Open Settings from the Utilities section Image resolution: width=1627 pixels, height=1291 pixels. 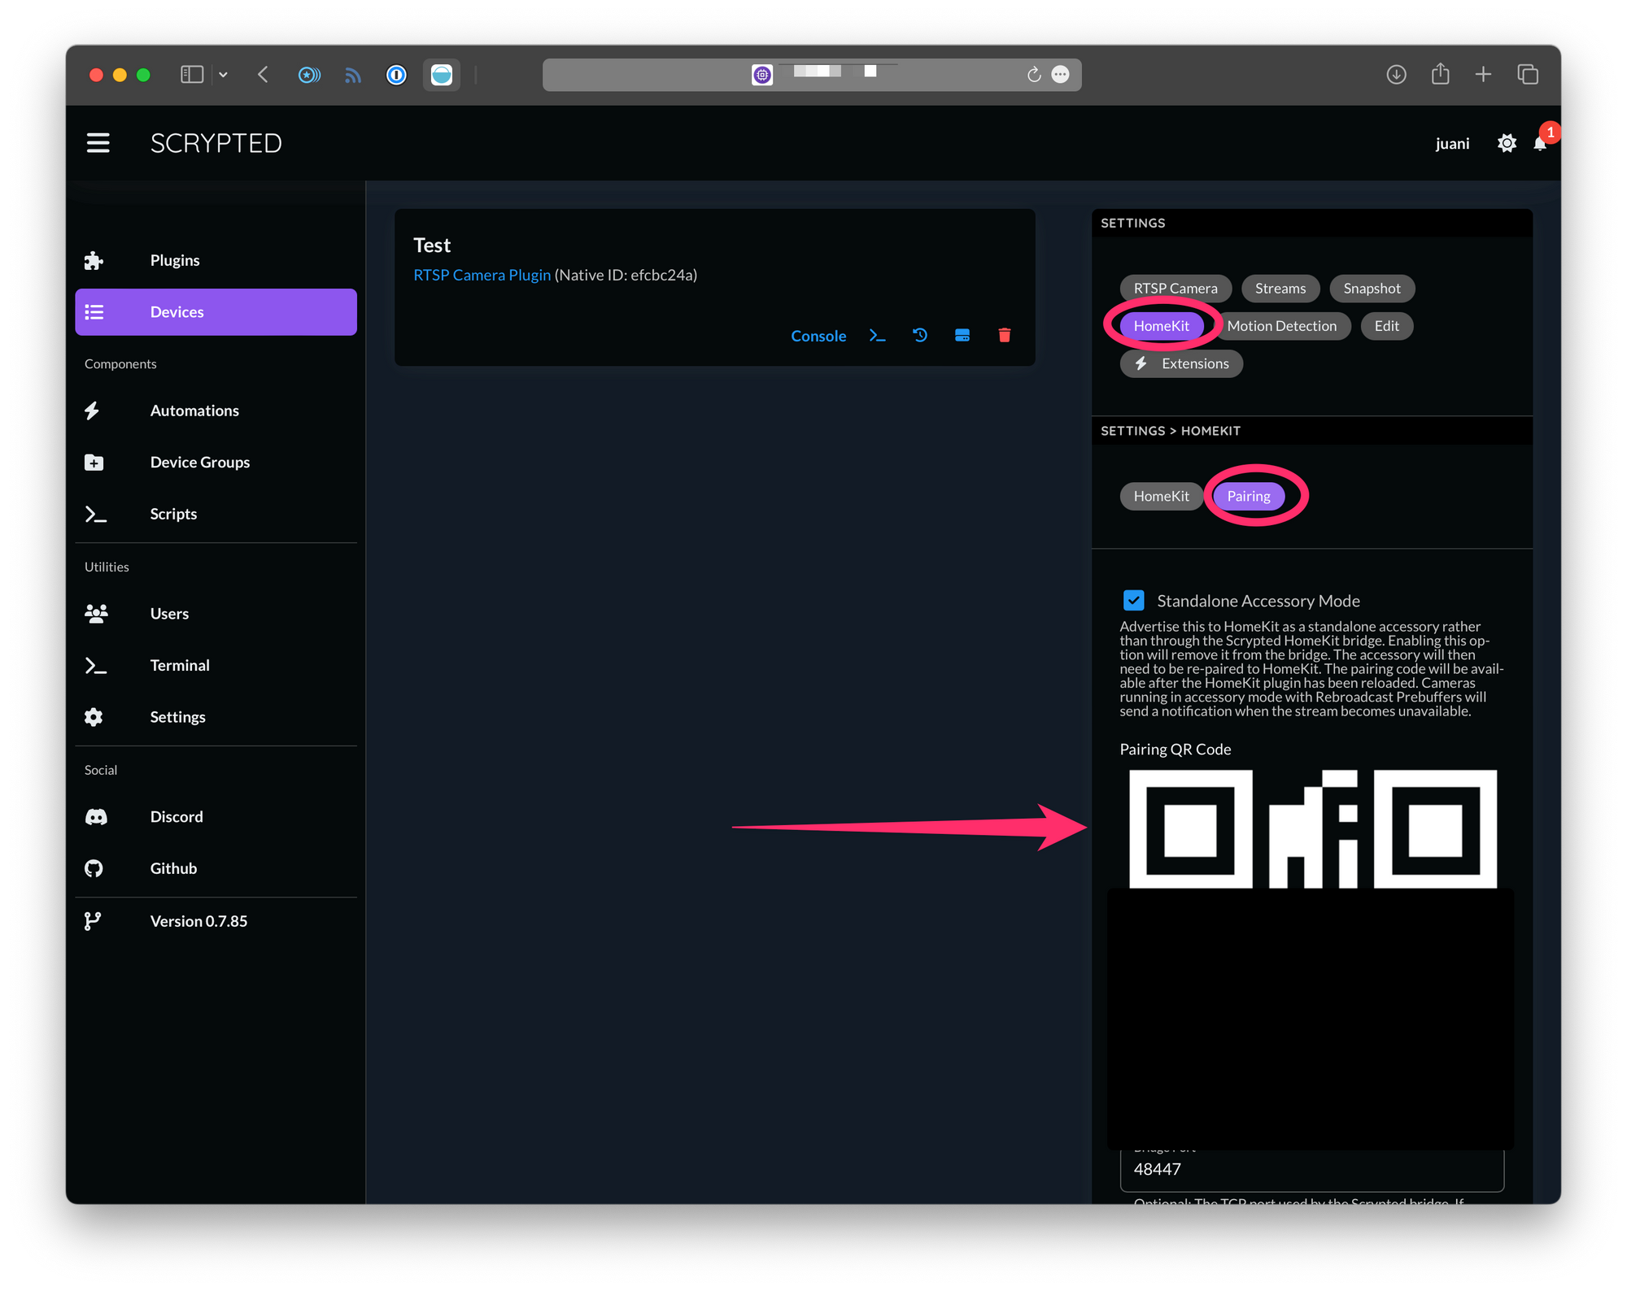pyautogui.click(x=216, y=717)
